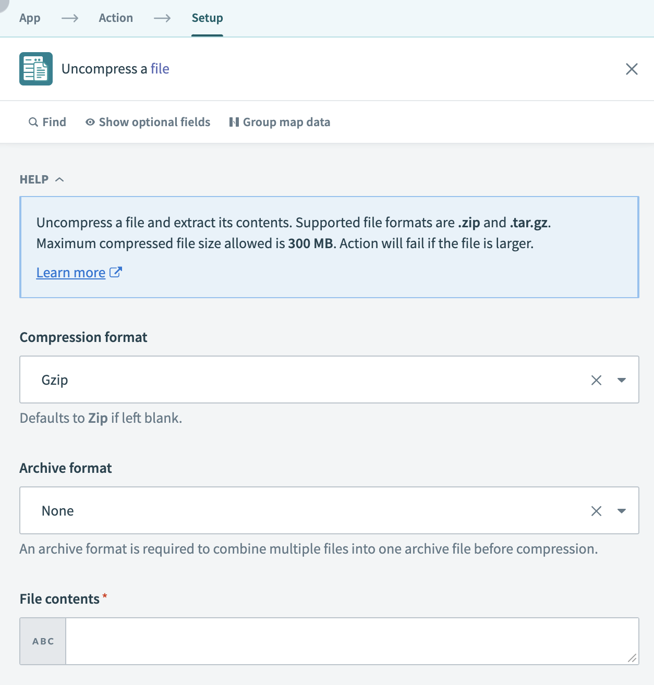This screenshot has width=654, height=685.
Task: Clear the Gzip compression format selection
Action: [596, 380]
